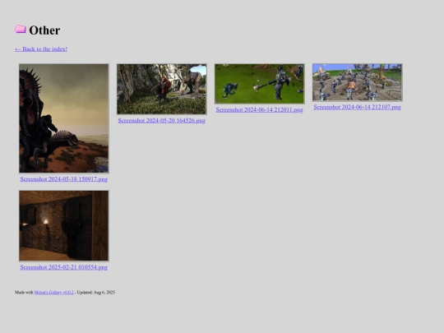Open Screenshot 2025-02-21 010554.png link
This screenshot has height=333, width=444.
tap(63, 267)
